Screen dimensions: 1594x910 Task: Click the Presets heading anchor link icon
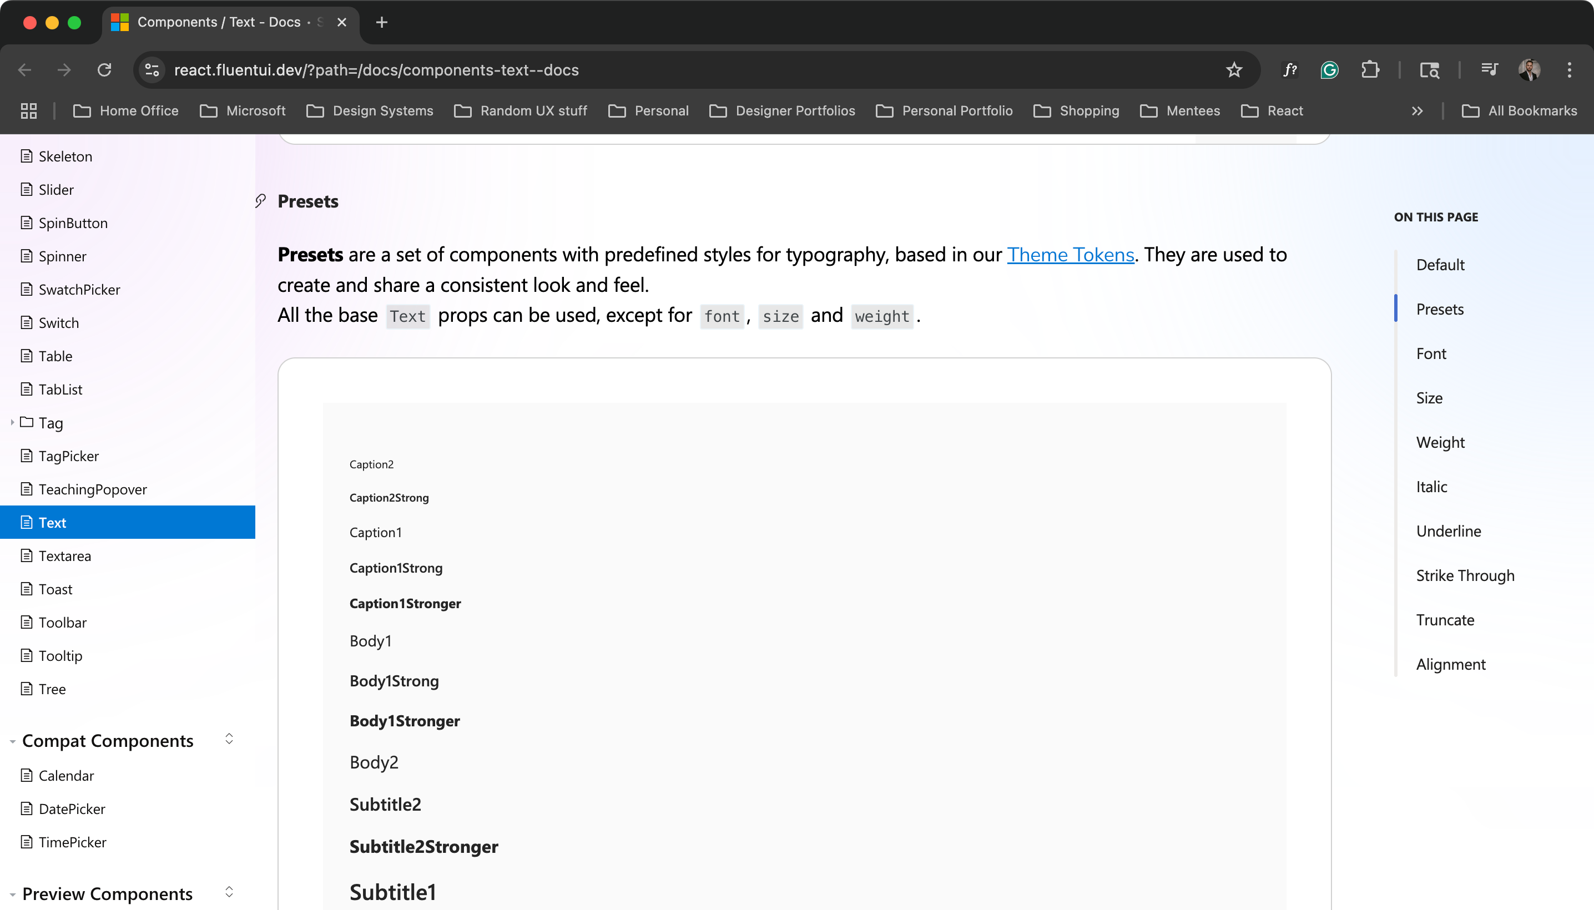coord(261,201)
